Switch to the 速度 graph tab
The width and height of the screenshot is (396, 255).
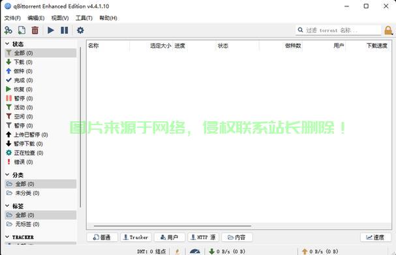(x=376, y=237)
